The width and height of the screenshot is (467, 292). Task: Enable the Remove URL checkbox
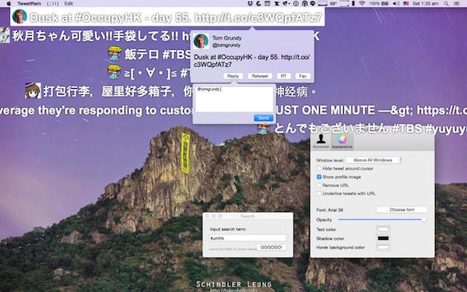point(319,185)
